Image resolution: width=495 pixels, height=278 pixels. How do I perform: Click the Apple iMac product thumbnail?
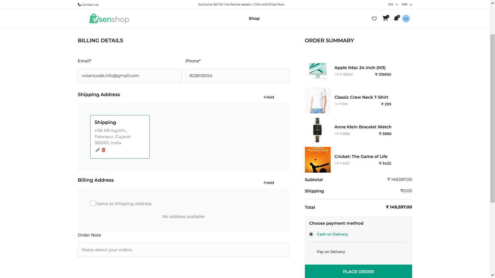pyautogui.click(x=318, y=71)
